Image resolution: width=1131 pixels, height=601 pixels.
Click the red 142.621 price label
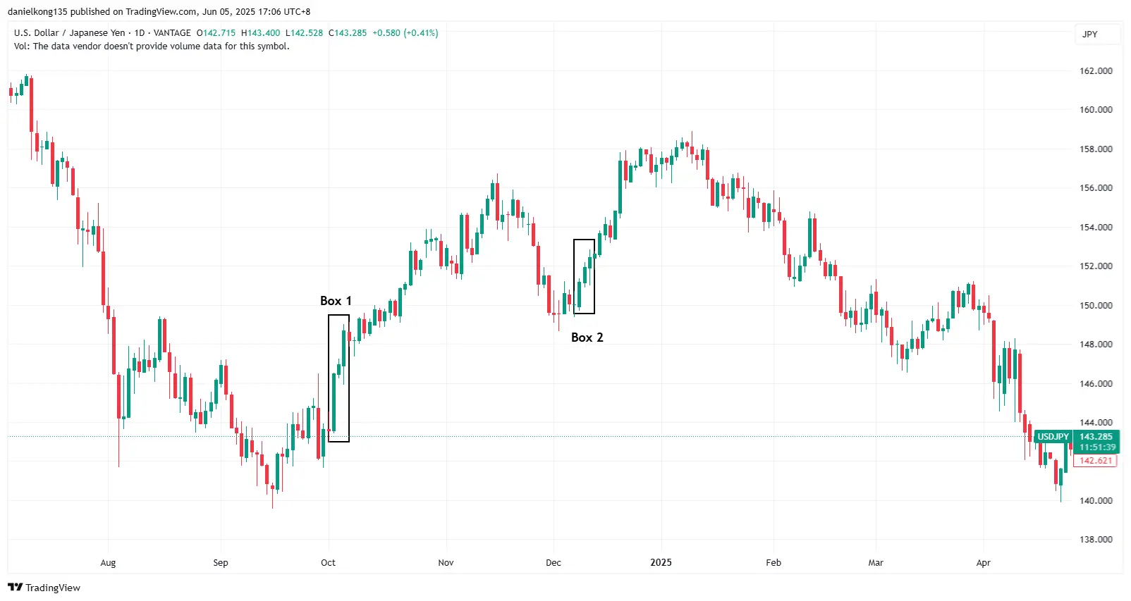1096,461
